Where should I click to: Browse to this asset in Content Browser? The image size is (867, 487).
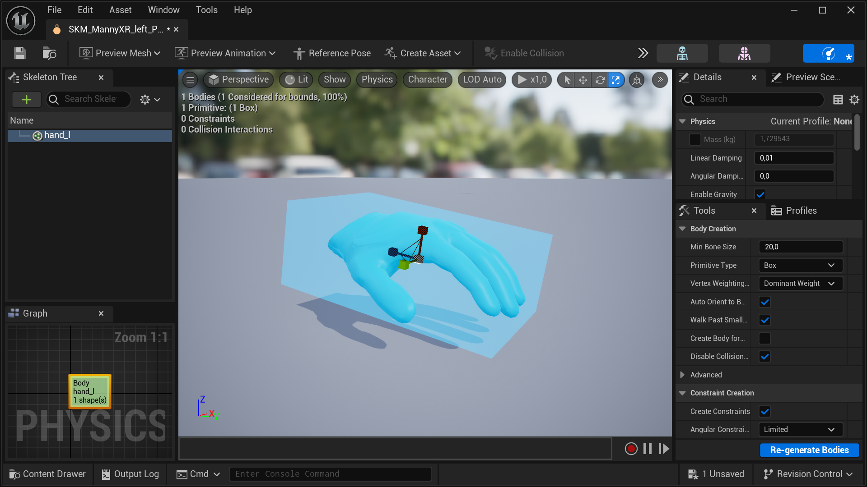pyautogui.click(x=49, y=53)
